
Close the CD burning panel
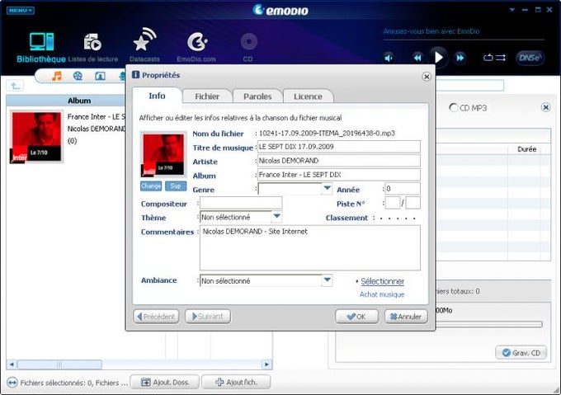(545, 107)
